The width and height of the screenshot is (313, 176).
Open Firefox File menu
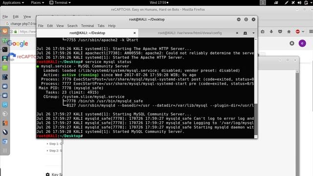click(5, 17)
